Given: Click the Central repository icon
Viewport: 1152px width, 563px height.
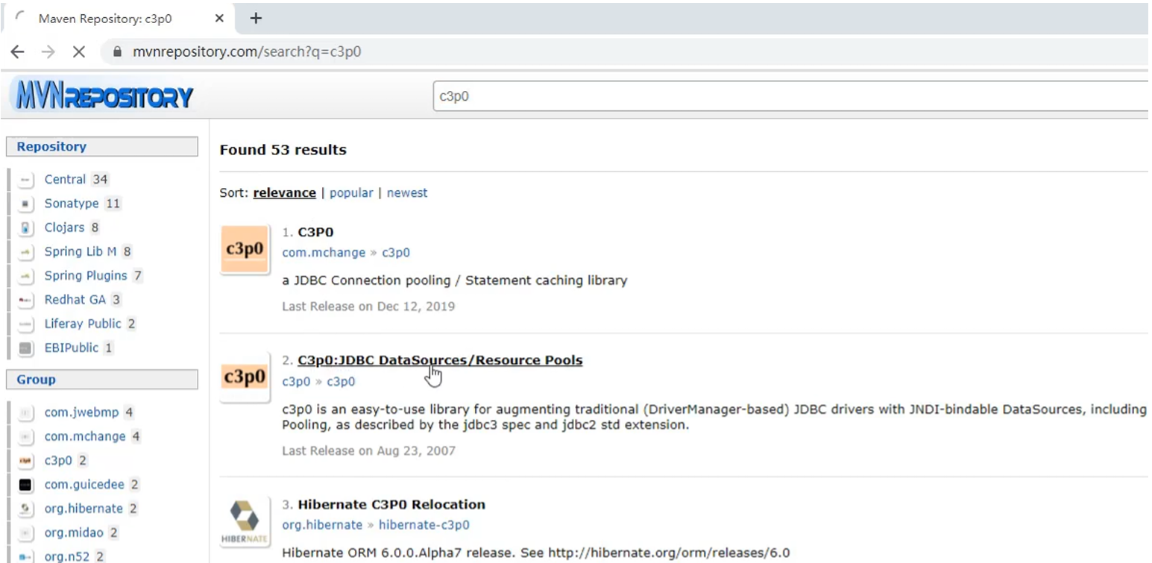Looking at the screenshot, I should tap(27, 180).
